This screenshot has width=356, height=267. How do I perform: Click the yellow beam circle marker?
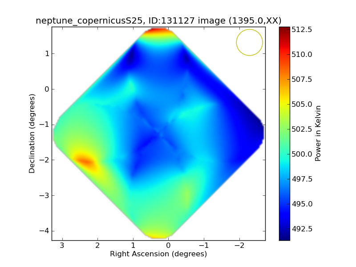(249, 42)
